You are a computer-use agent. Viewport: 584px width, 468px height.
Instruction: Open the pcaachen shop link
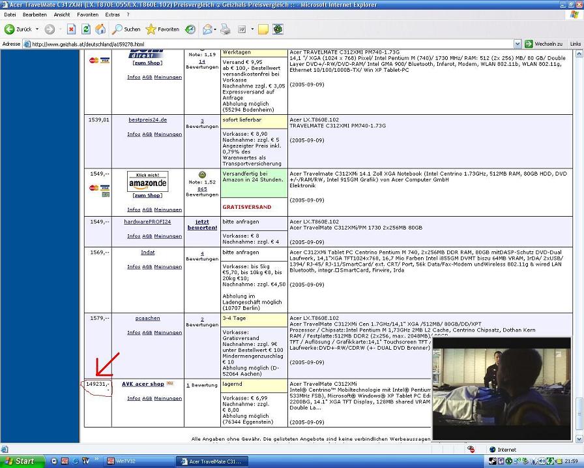pyautogui.click(x=147, y=318)
